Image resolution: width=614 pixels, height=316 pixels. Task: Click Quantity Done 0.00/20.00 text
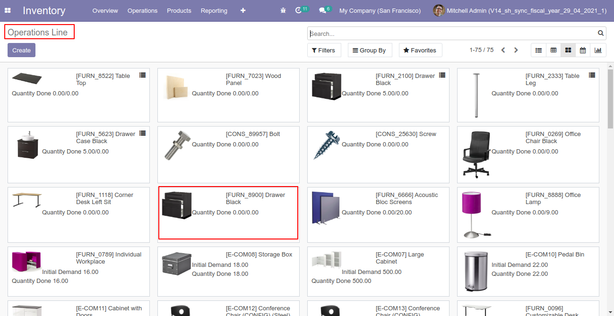point(377,213)
